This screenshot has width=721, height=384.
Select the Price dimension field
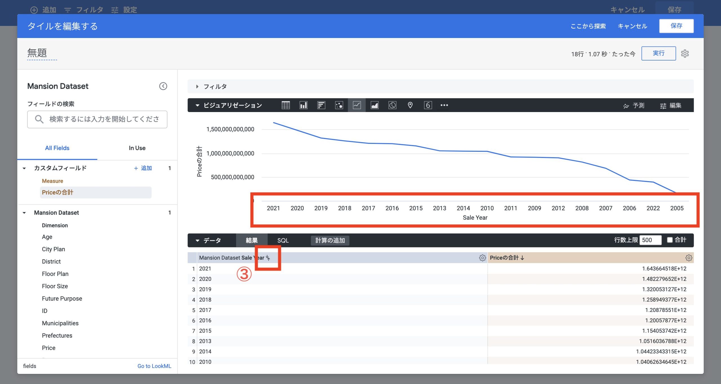point(49,348)
